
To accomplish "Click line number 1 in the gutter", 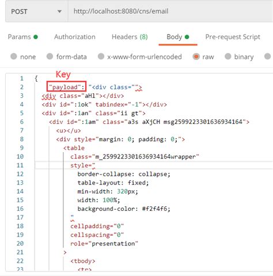I will point(22,78).
